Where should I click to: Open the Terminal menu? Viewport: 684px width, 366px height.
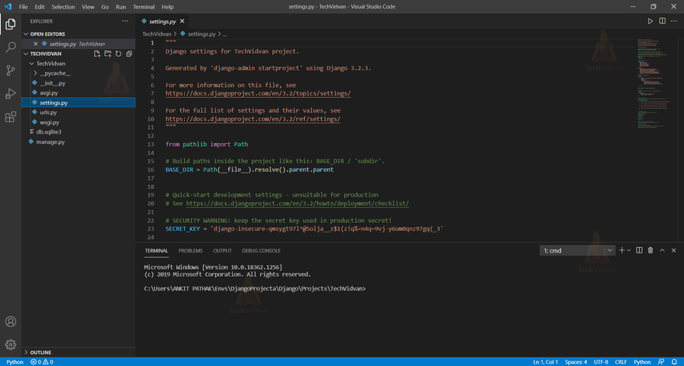[144, 6]
